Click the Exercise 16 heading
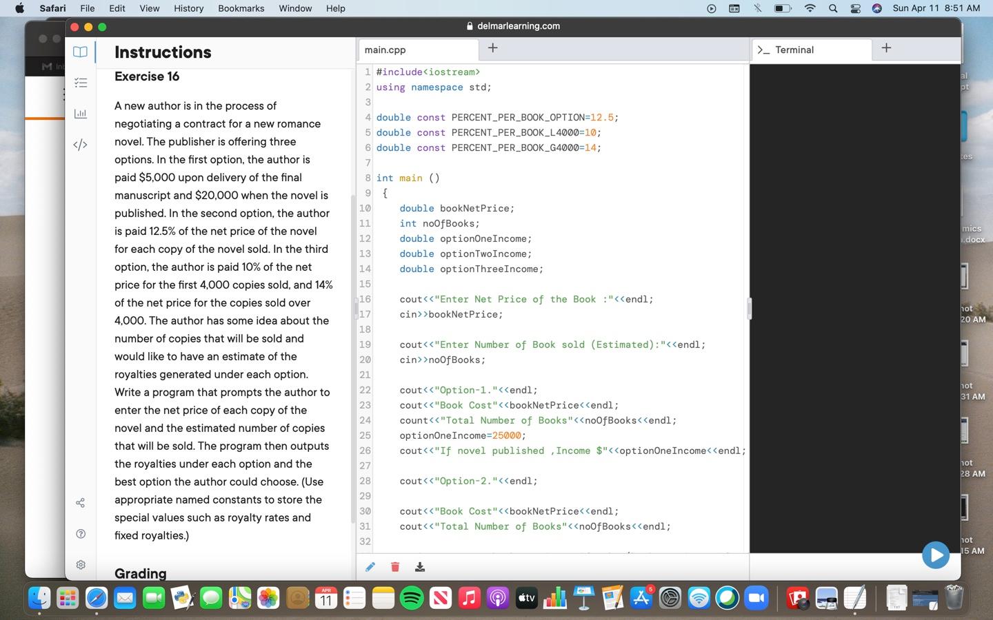993x620 pixels. (147, 76)
